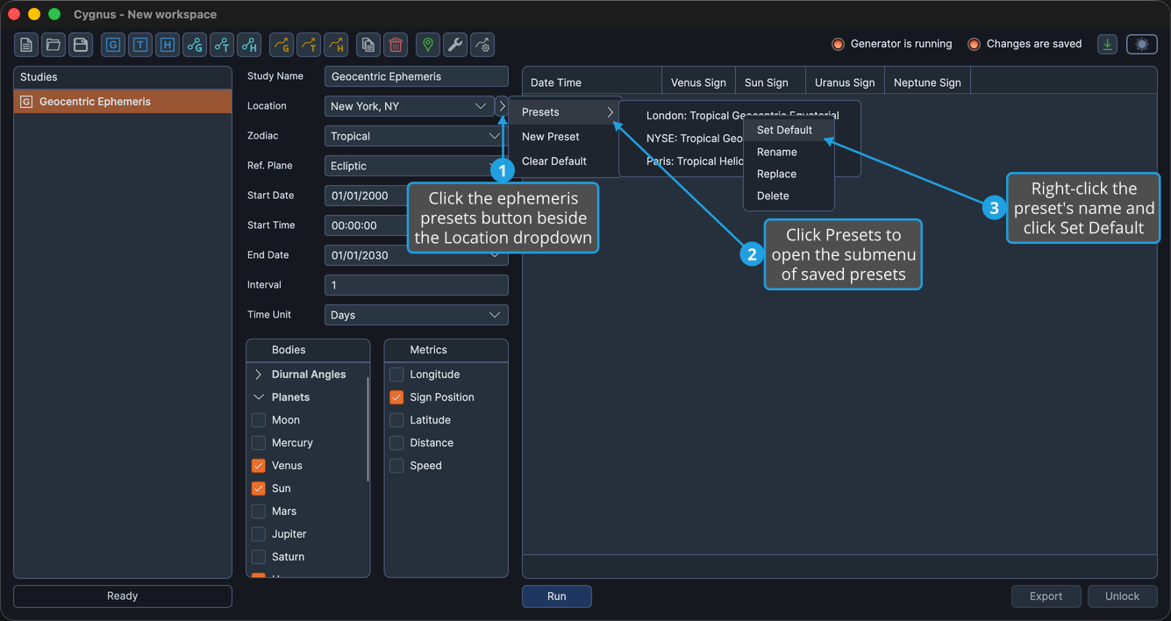Select Geocentric Ephemeris in the Studies list
The width and height of the screenshot is (1171, 621).
[123, 102]
